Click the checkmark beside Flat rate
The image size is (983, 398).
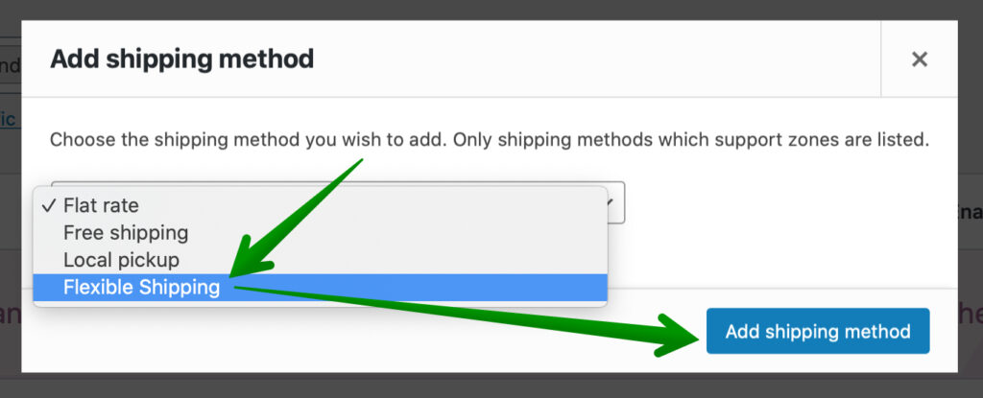point(49,205)
